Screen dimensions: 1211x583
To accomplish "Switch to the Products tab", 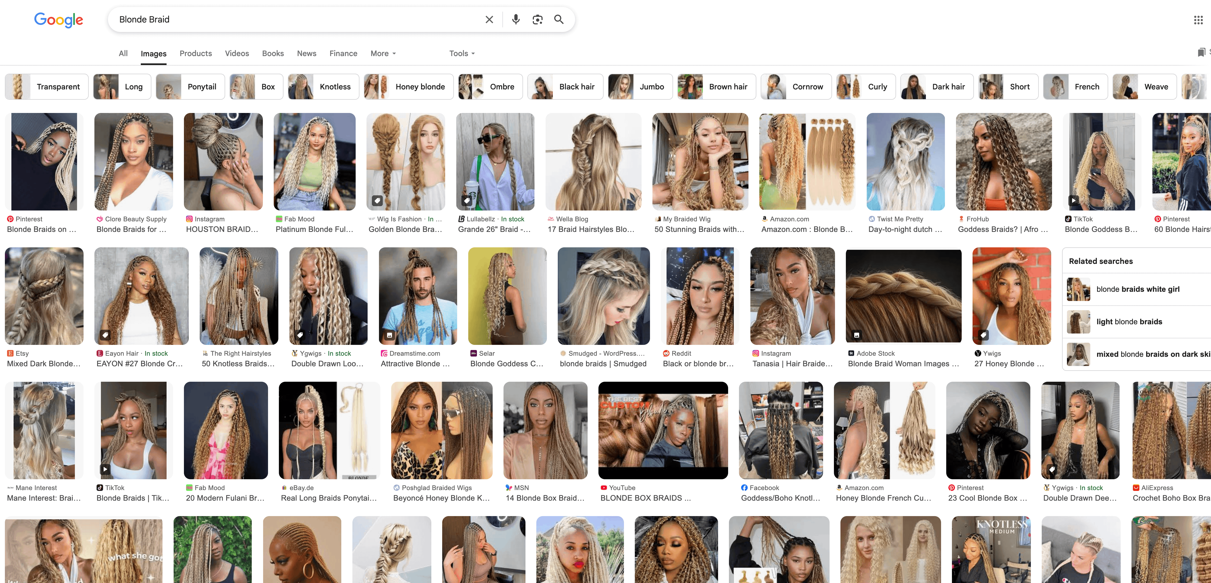I will [x=196, y=54].
